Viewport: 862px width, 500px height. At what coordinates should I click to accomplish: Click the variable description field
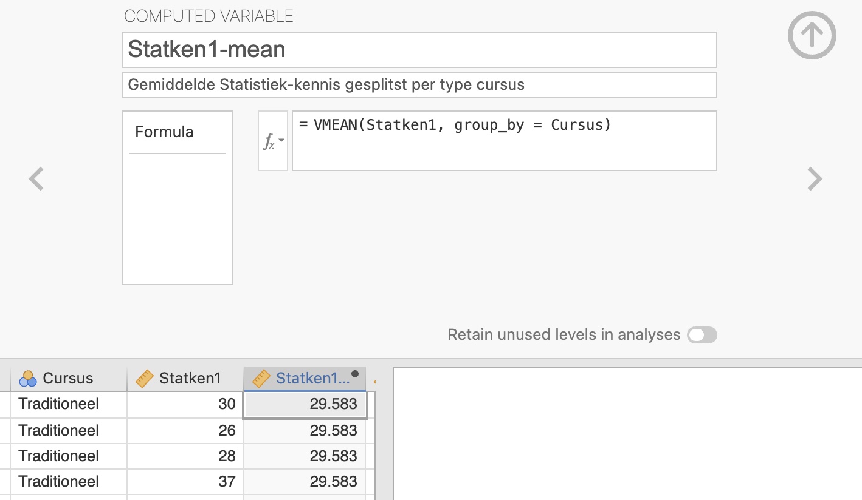pos(419,85)
